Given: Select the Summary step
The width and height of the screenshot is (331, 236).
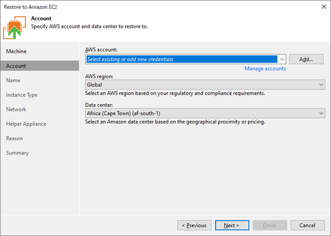Looking at the screenshot, I should click(18, 153).
